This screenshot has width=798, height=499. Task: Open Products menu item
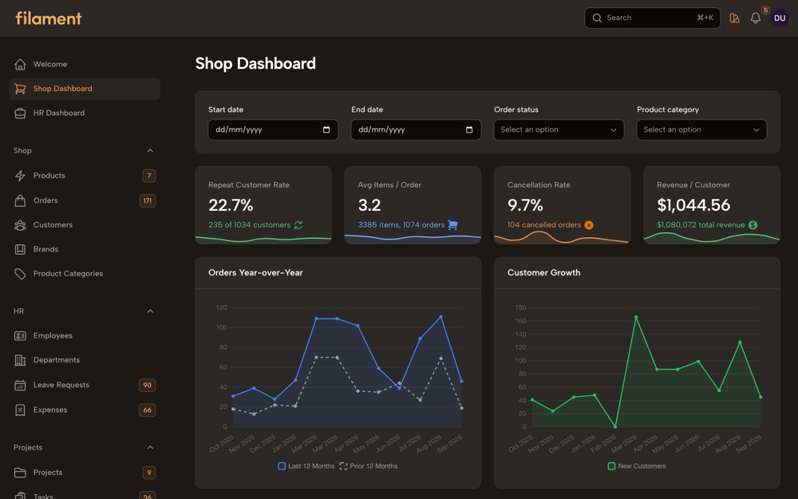pos(85,176)
